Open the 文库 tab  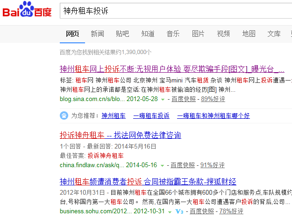(274, 34)
